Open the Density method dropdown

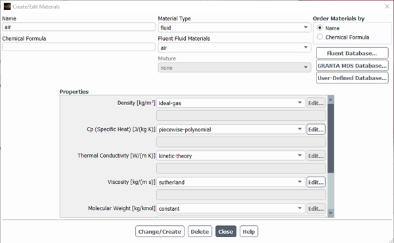tap(230, 103)
